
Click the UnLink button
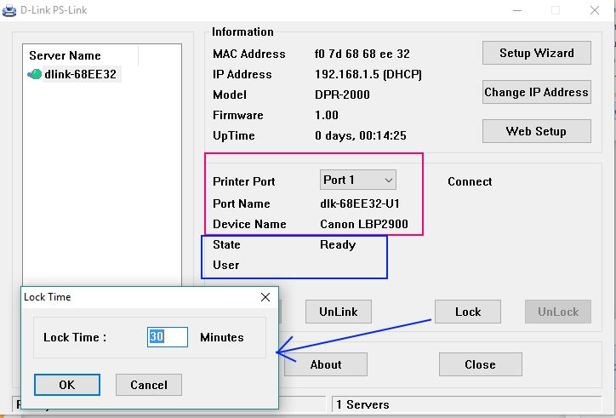(339, 312)
